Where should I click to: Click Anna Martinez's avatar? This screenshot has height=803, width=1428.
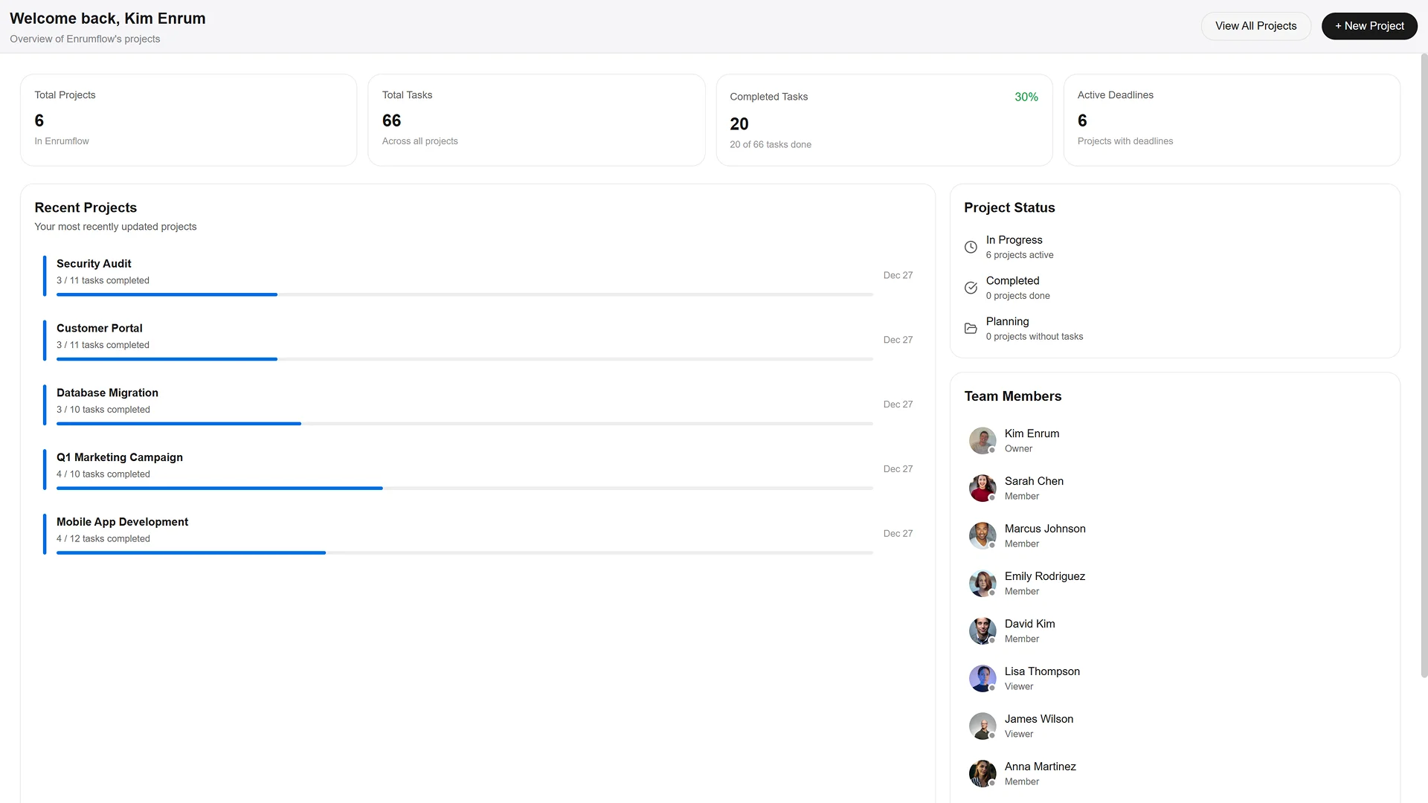(982, 773)
